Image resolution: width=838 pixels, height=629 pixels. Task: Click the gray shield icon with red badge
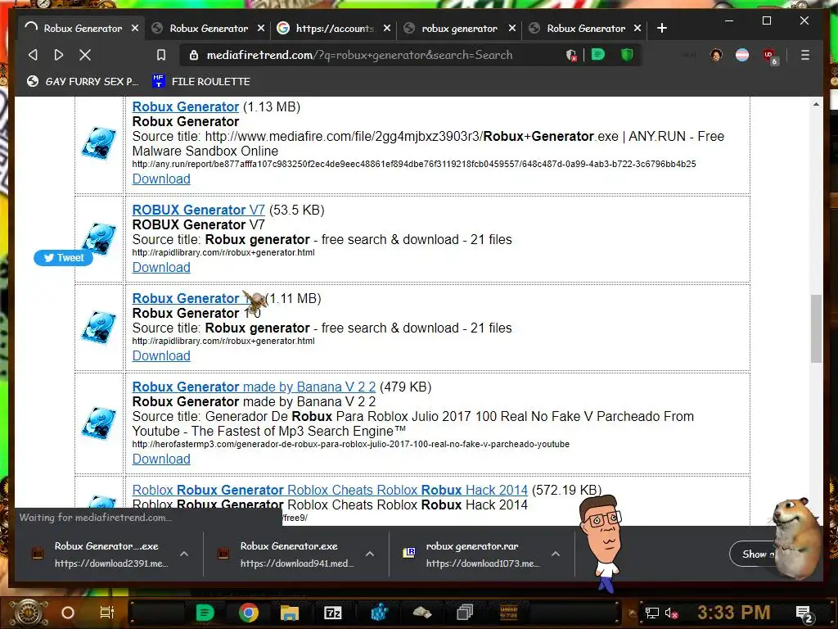[x=571, y=55]
